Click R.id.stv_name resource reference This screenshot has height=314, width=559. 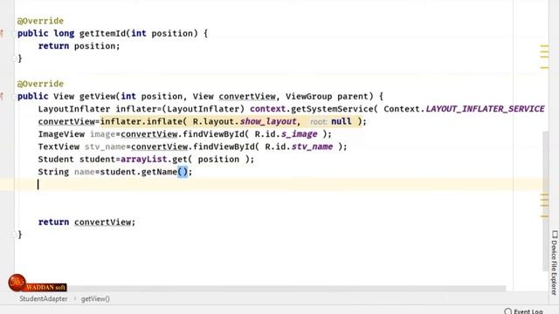pyautogui.click(x=299, y=147)
